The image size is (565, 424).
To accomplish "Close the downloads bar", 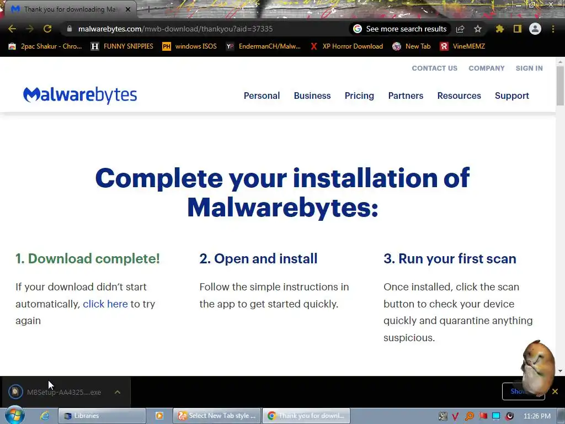I will coord(555,391).
